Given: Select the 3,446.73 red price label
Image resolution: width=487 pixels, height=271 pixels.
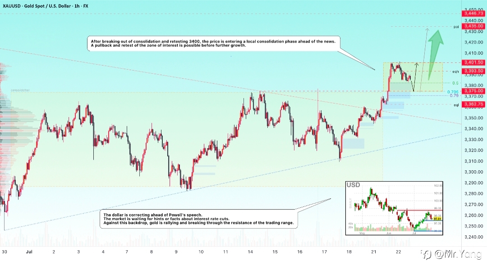Looking at the screenshot, I should tap(473, 14).
